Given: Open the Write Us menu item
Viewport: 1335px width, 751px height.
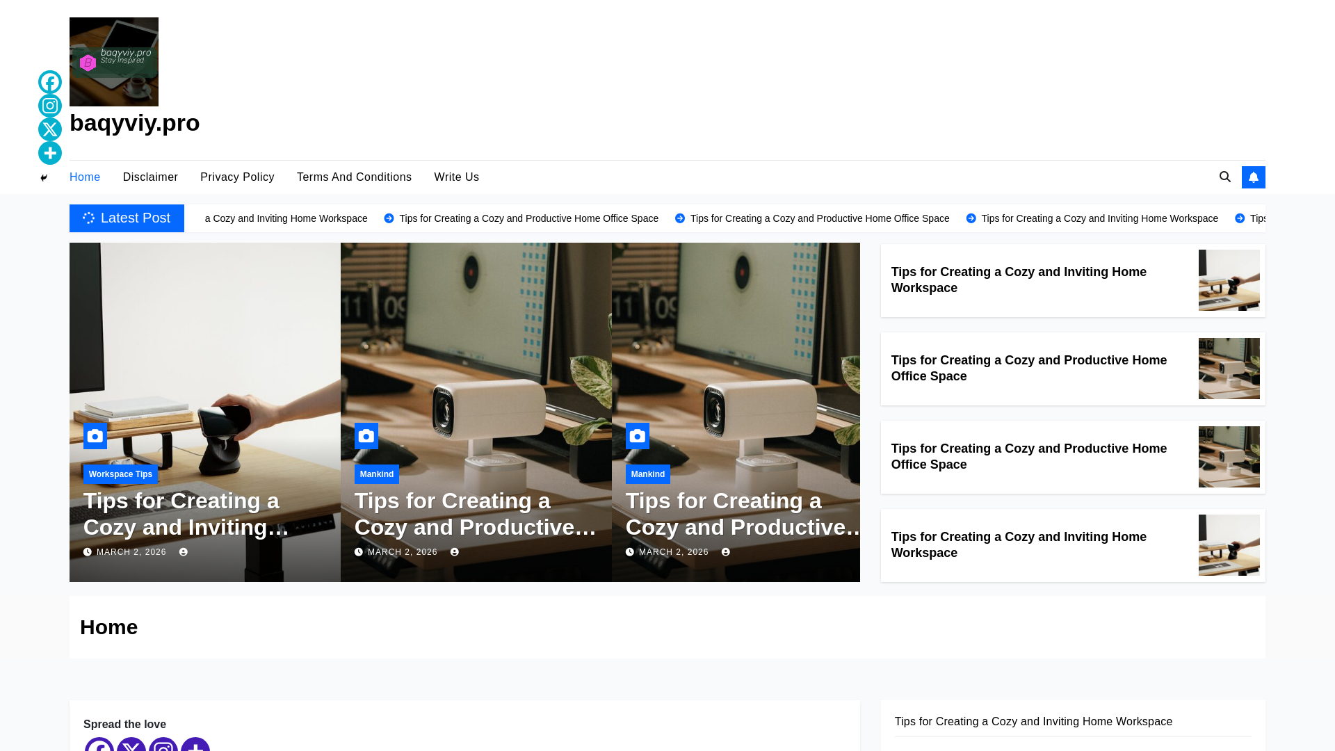Looking at the screenshot, I should tap(456, 177).
